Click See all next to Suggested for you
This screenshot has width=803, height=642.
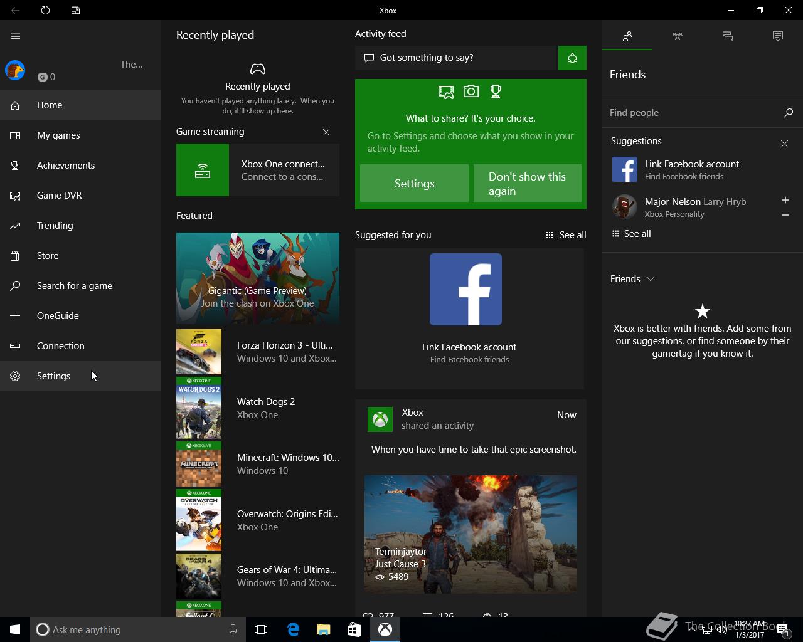[x=566, y=235]
